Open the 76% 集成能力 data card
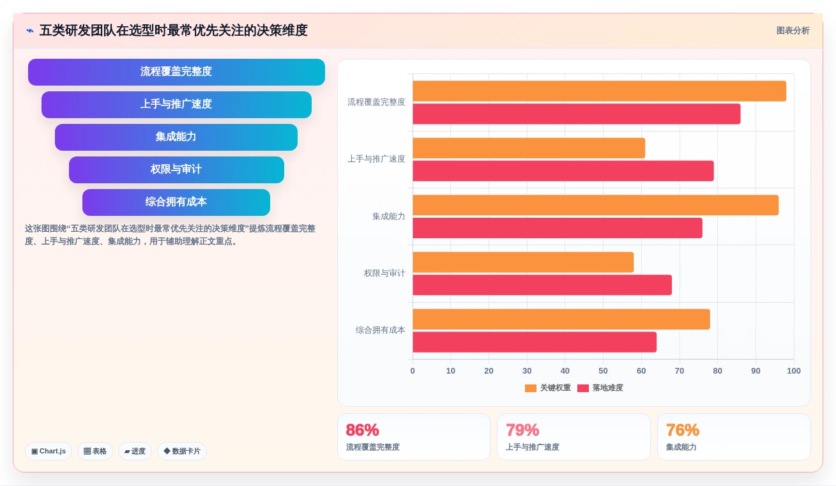 coord(734,437)
